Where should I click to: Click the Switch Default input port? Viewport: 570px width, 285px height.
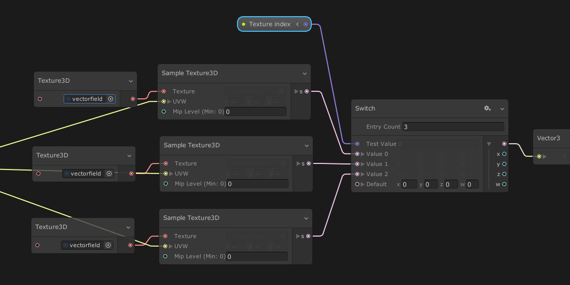[x=357, y=184]
